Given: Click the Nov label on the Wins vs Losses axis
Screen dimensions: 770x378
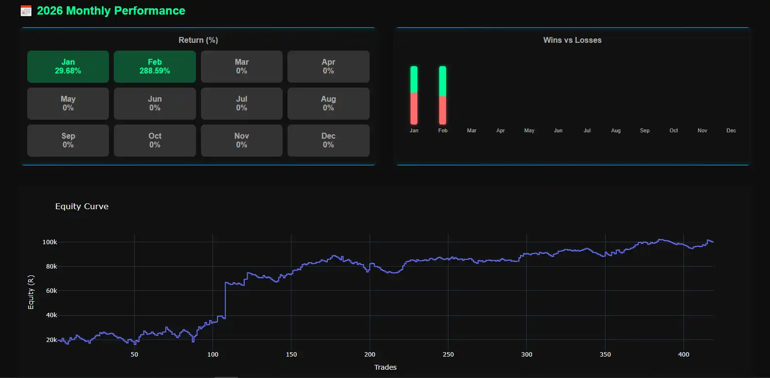Looking at the screenshot, I should [x=702, y=130].
